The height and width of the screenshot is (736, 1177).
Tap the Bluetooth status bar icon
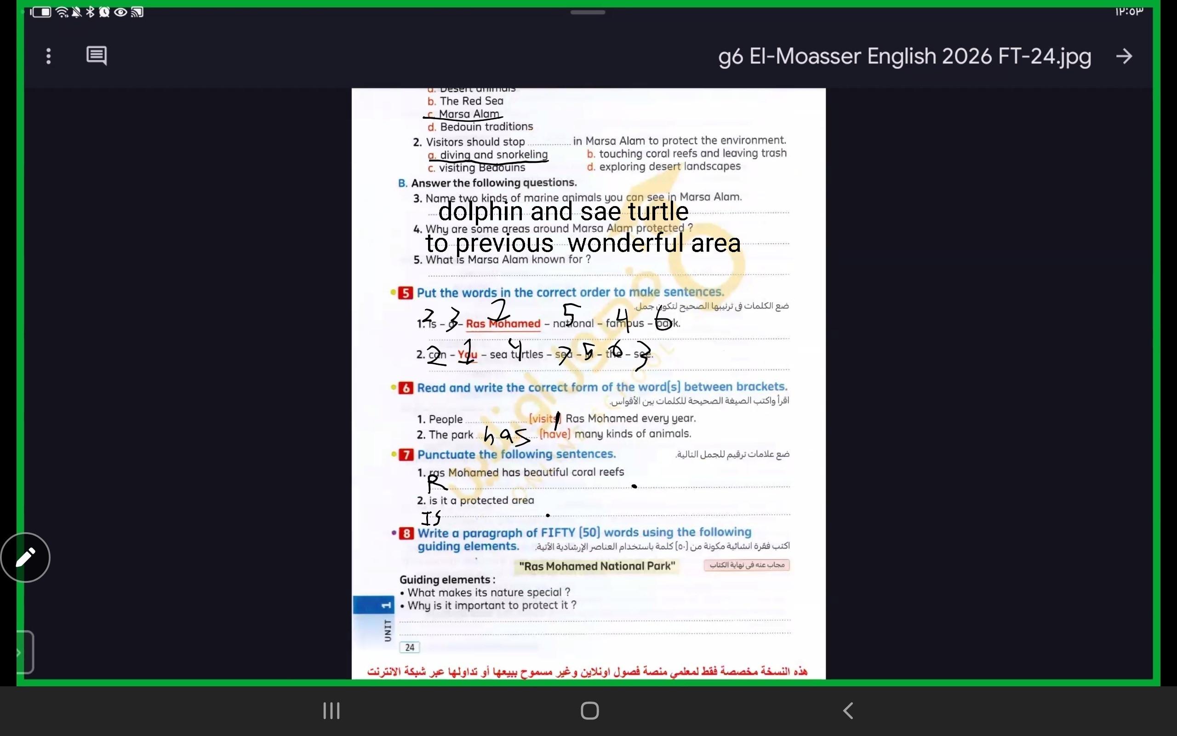coord(90,12)
